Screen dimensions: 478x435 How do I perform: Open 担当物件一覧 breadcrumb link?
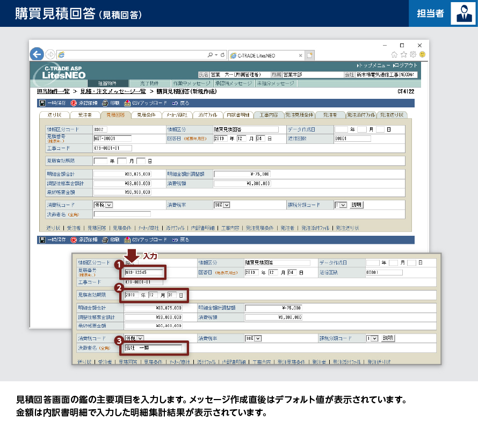[x=53, y=92]
